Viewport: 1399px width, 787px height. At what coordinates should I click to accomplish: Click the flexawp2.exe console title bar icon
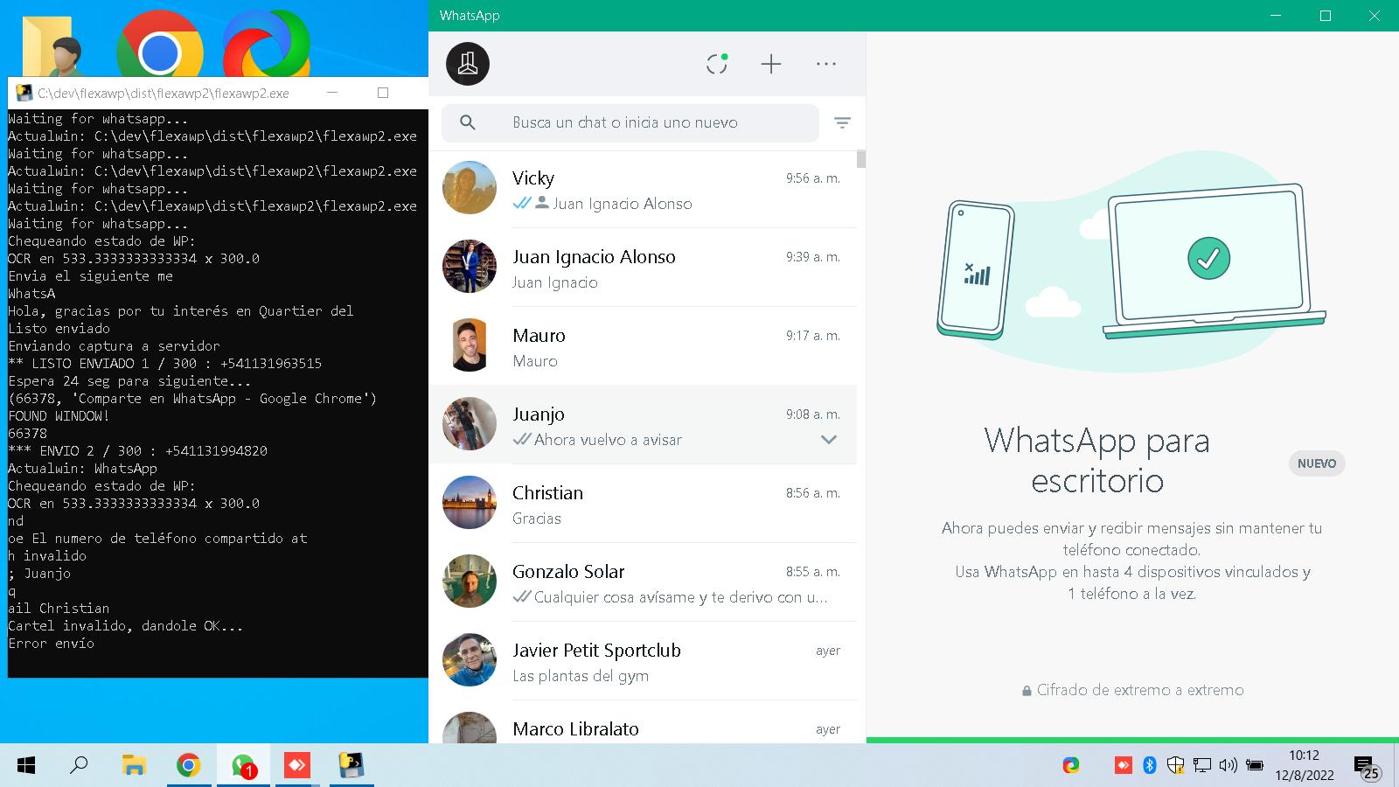[24, 93]
